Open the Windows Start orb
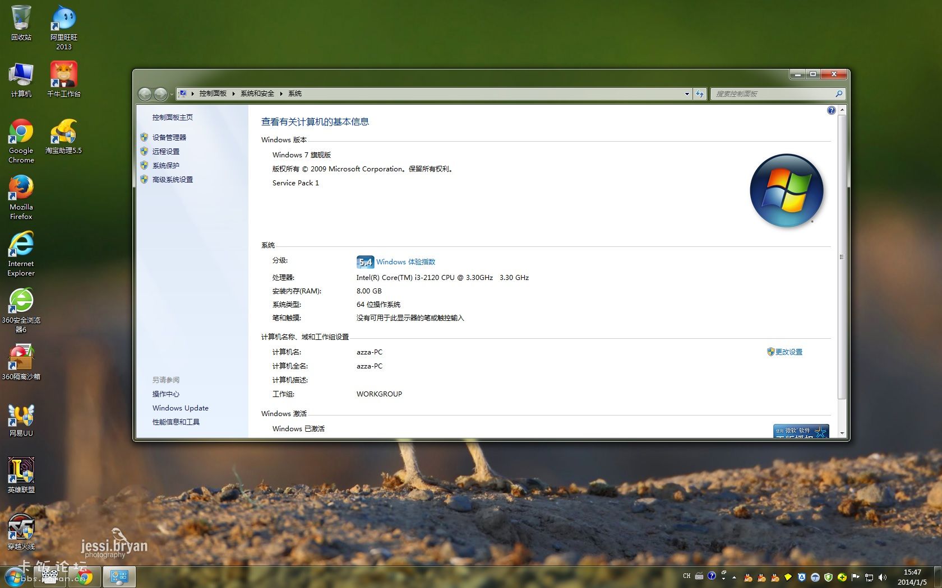Image resolution: width=942 pixels, height=588 pixels. [15, 577]
